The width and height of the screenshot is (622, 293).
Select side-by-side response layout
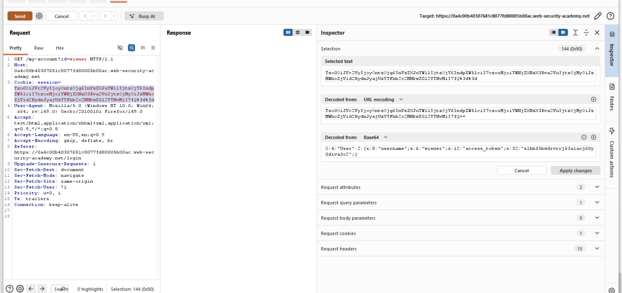pos(288,32)
